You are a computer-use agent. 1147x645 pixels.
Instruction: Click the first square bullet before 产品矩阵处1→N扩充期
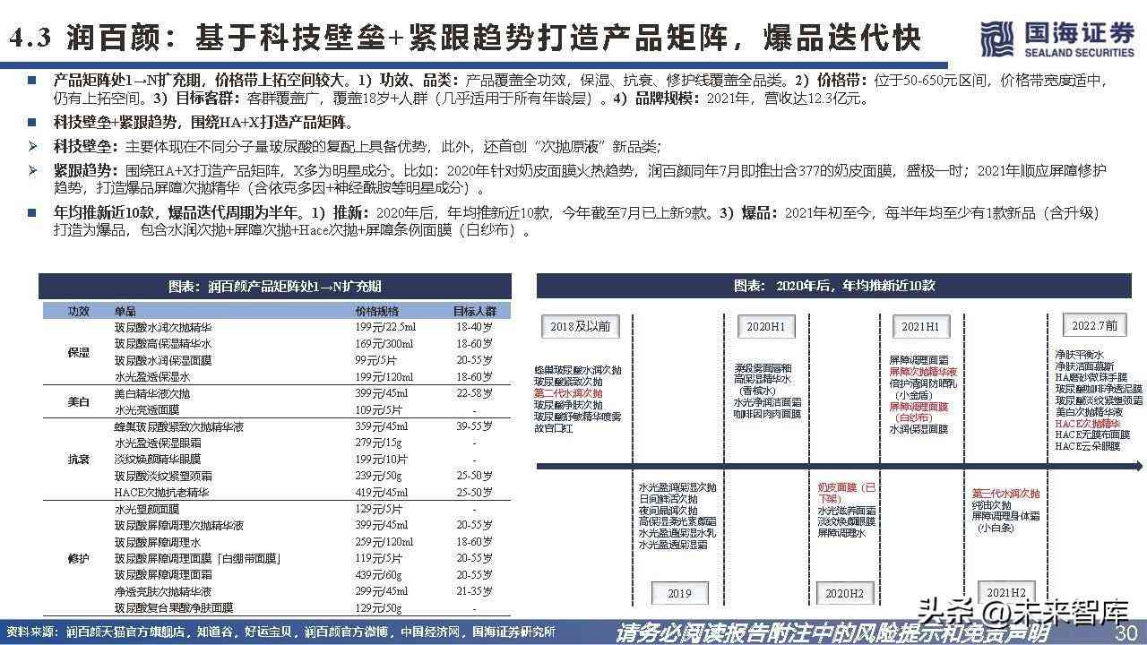32,81
